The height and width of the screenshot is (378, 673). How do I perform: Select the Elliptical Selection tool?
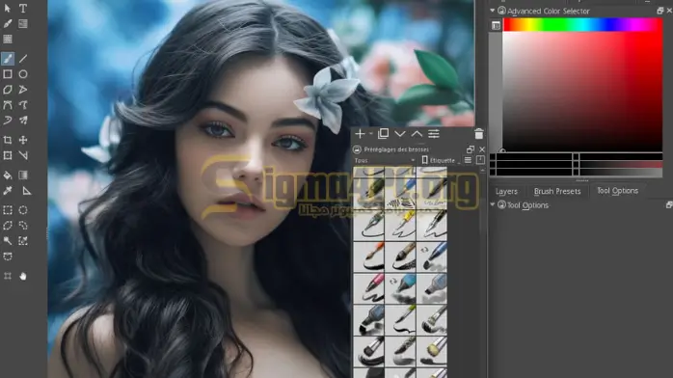tap(23, 210)
